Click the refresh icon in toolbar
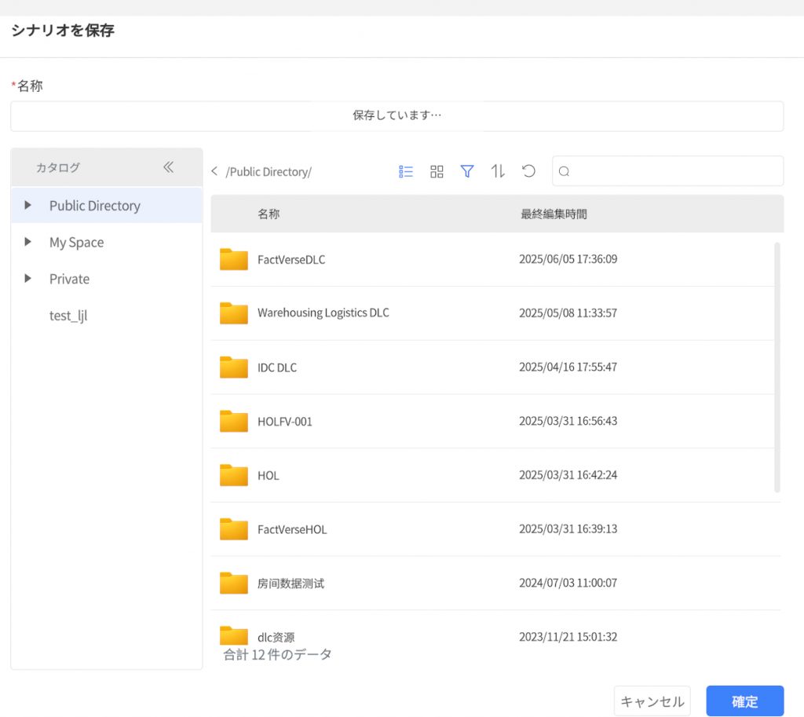Screen dimensions: 804x717 [x=528, y=171]
